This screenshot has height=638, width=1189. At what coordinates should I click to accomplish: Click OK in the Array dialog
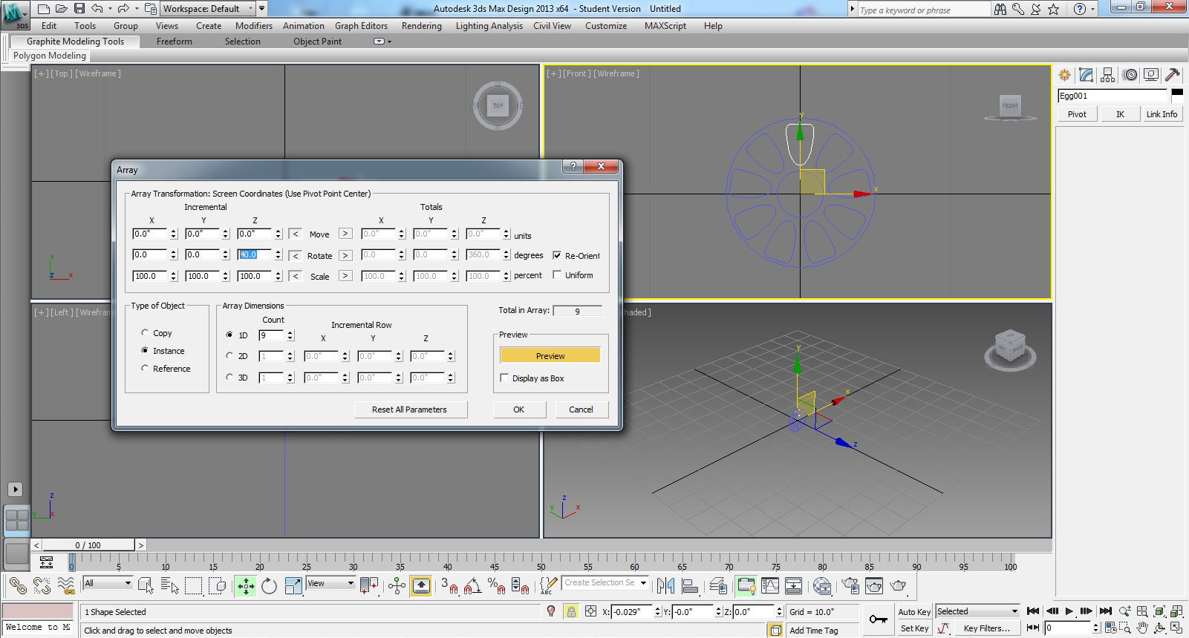pos(519,410)
